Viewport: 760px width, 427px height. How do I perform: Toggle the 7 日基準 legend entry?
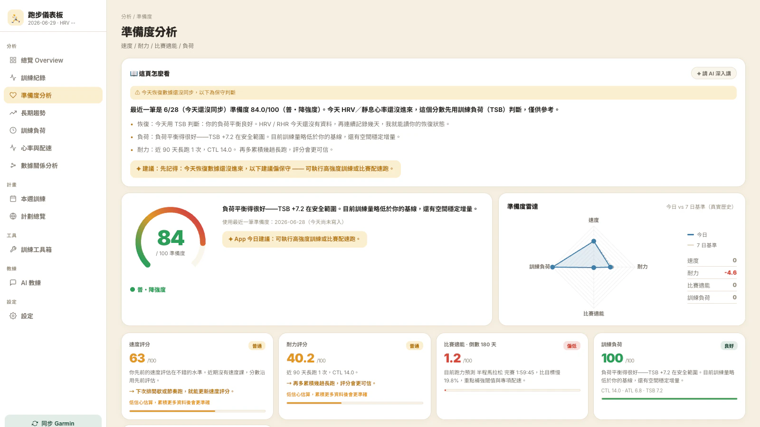[702, 245]
